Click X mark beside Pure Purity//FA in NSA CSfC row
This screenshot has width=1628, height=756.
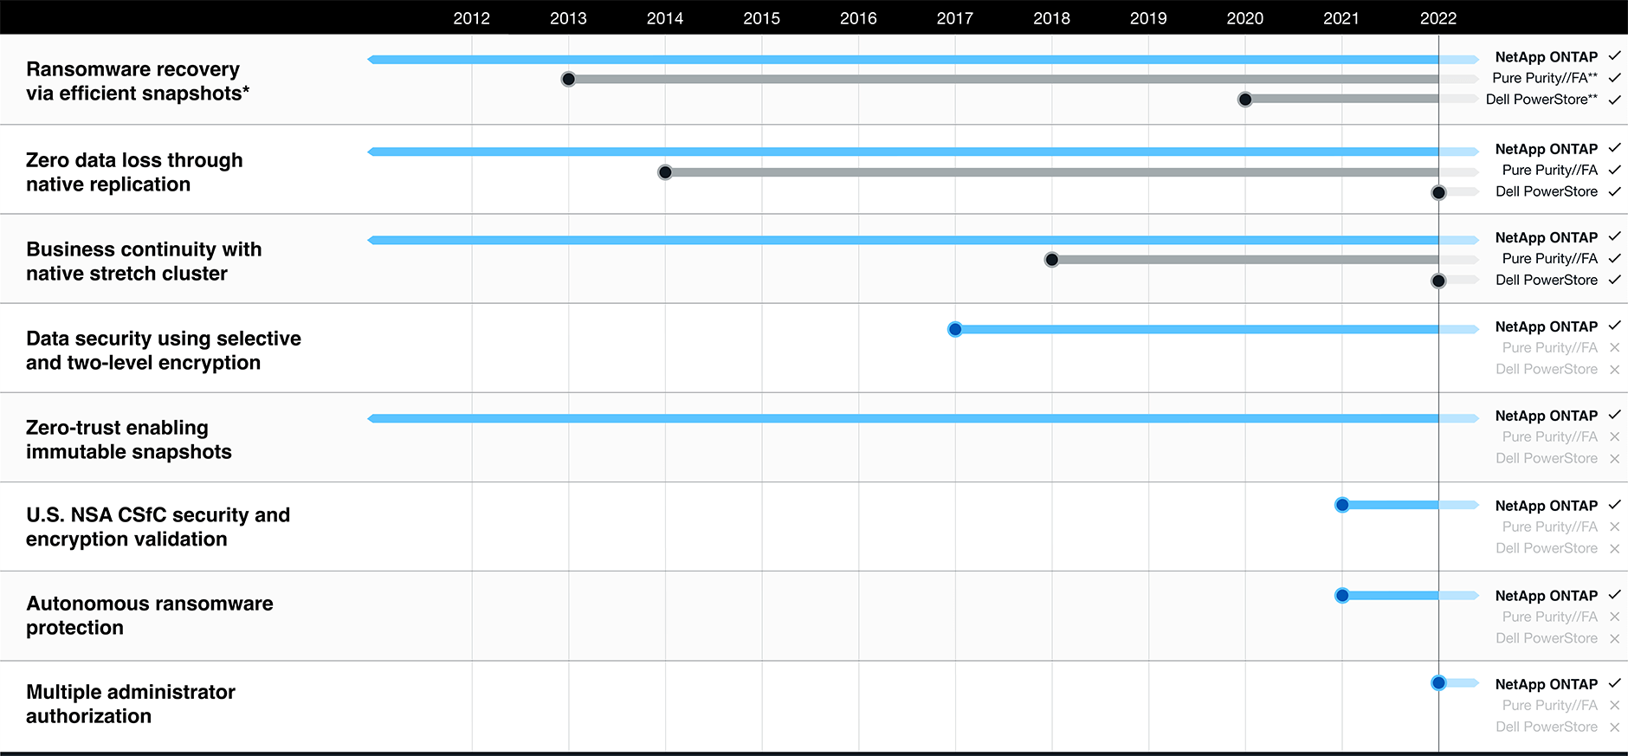pos(1614,527)
